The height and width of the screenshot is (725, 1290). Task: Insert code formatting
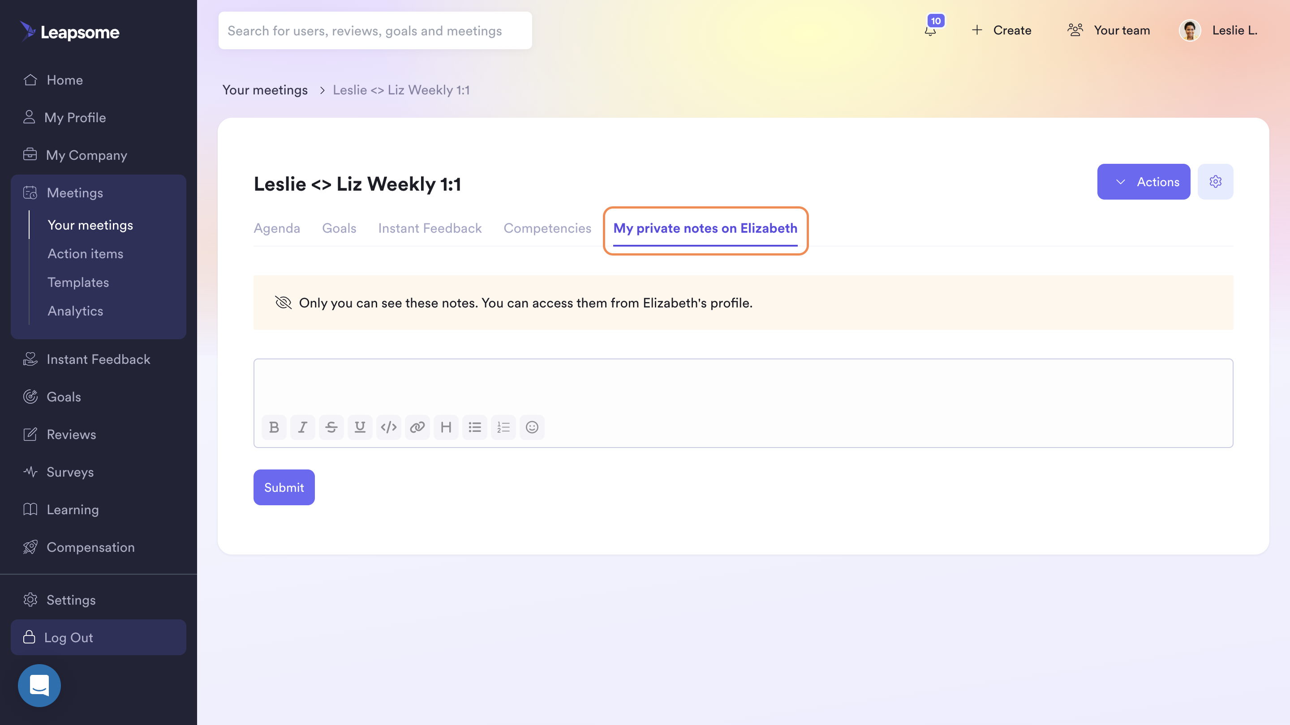point(389,427)
